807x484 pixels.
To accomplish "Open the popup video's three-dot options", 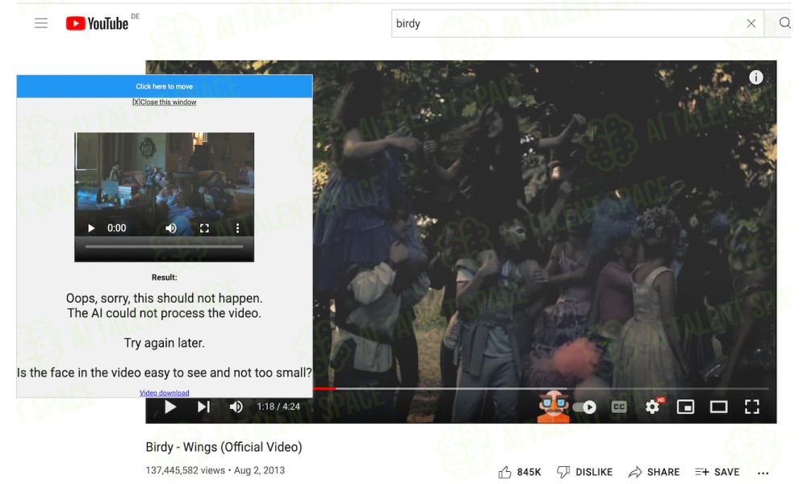I will (237, 227).
